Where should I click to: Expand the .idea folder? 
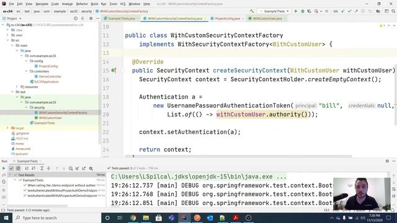point(7,30)
